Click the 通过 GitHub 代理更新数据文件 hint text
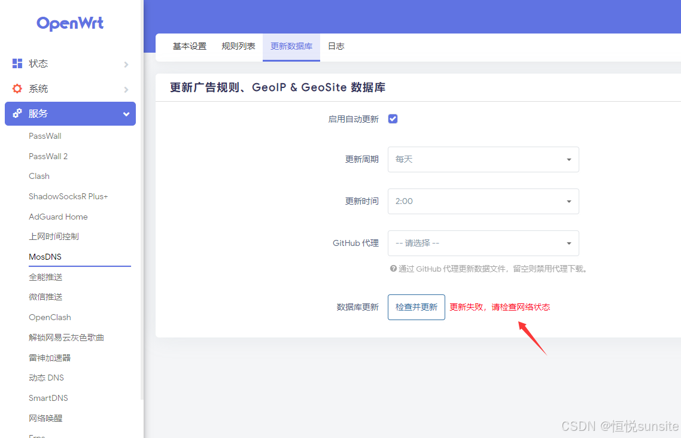The height and width of the screenshot is (438, 681). (x=494, y=269)
